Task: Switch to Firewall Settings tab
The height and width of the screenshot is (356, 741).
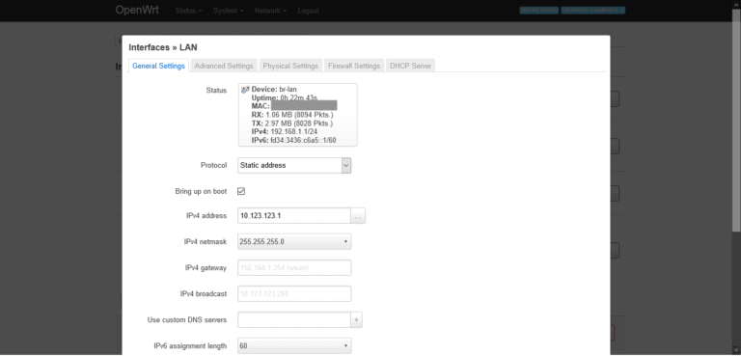Action: coord(354,66)
